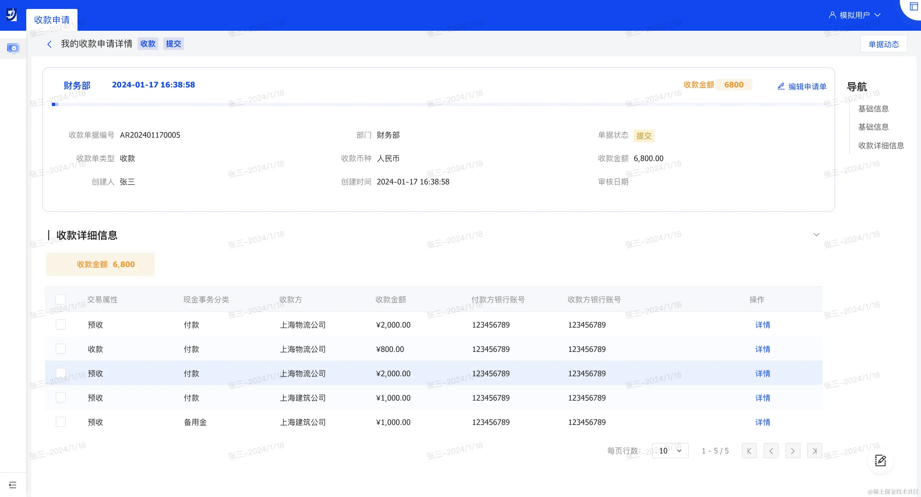Click the 单据动态 button

884,44
